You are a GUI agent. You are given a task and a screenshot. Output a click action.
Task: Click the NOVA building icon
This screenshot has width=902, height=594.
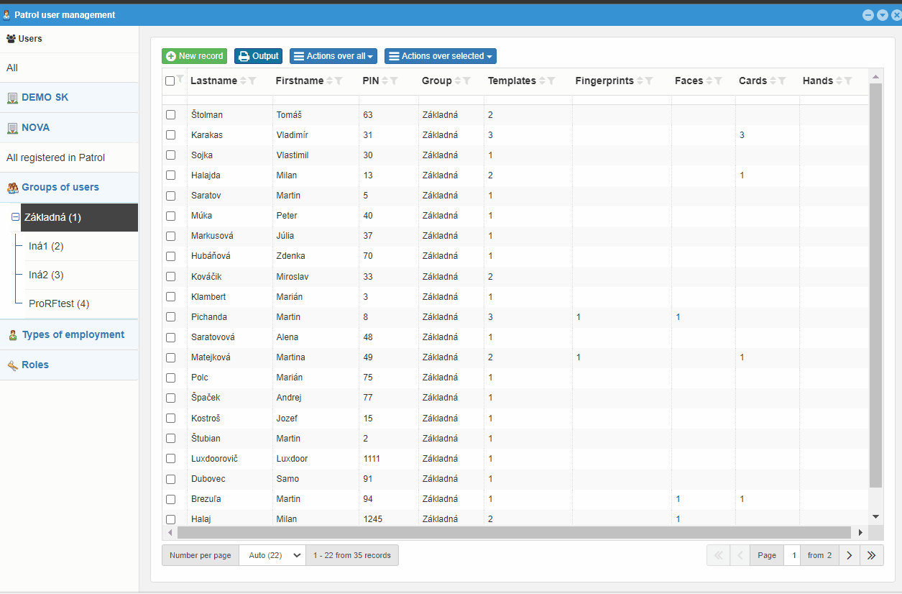click(x=12, y=128)
